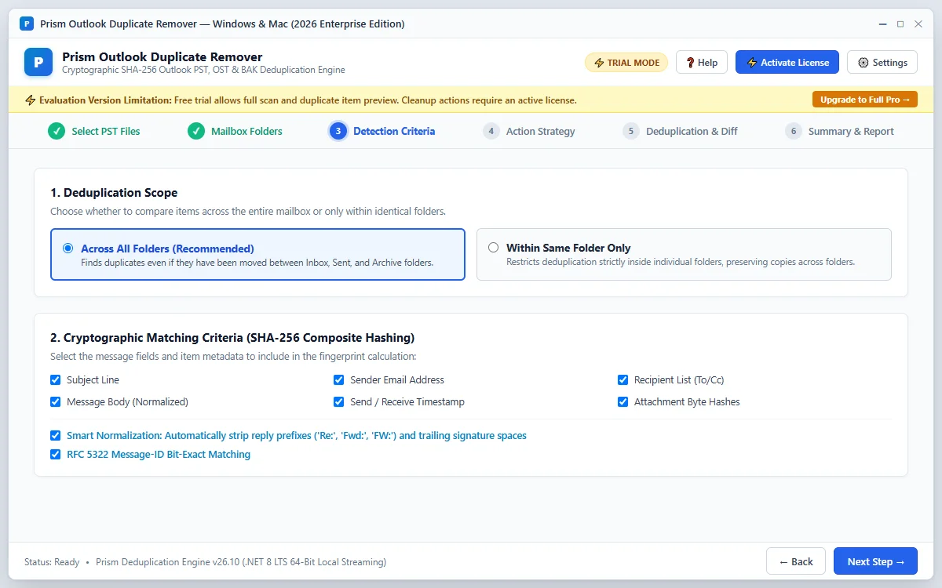Viewport: 942px width, 588px height.
Task: Click the Prism Deduplication Engine v26.10 version text
Action: tap(241, 562)
